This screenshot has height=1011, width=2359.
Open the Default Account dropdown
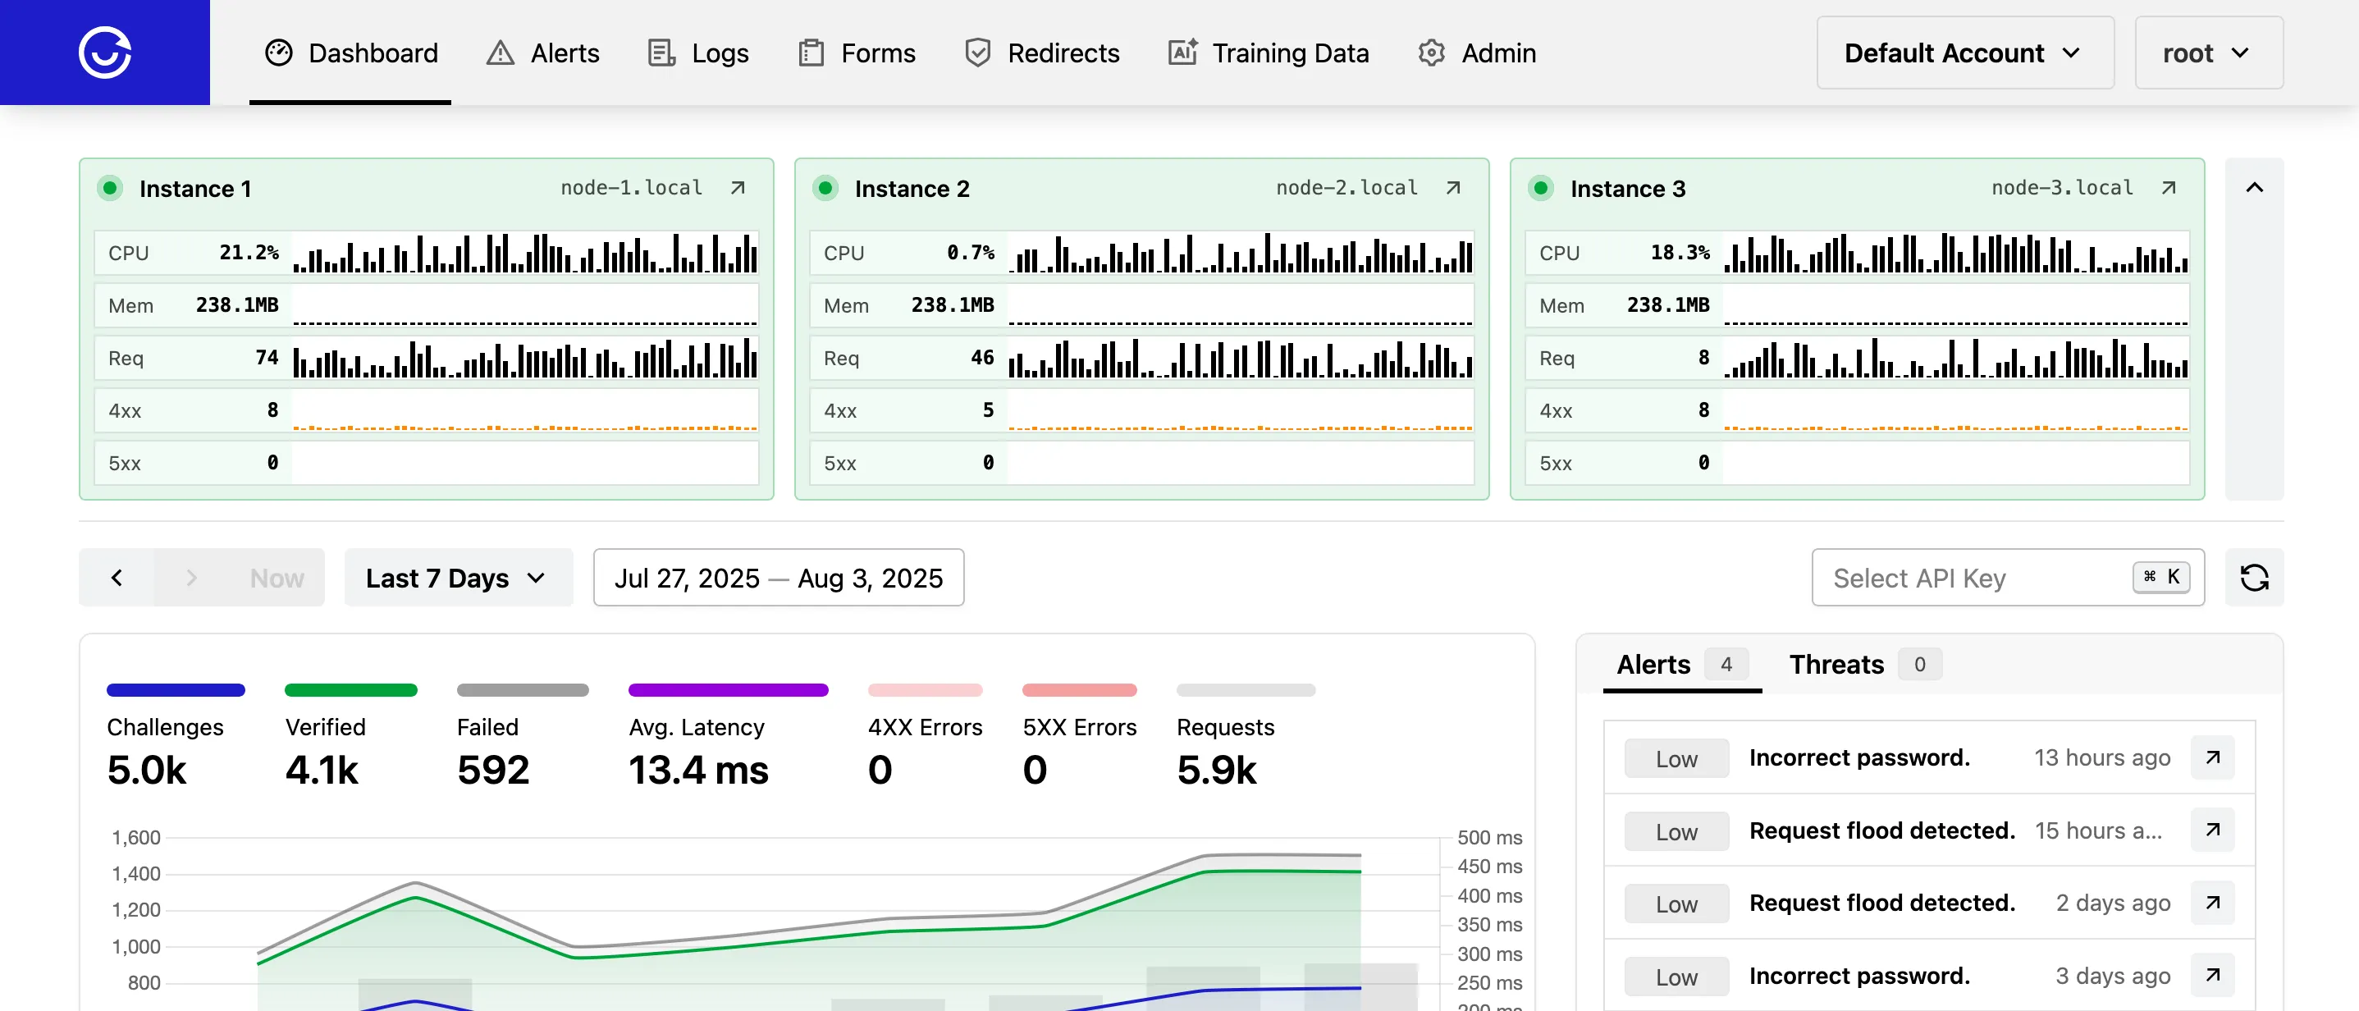(x=1964, y=53)
